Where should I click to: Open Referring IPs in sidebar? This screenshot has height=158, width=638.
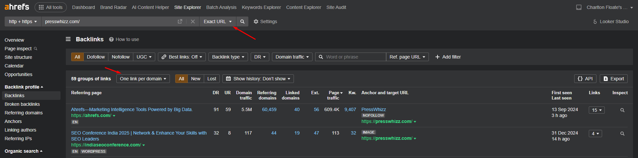coord(18,138)
